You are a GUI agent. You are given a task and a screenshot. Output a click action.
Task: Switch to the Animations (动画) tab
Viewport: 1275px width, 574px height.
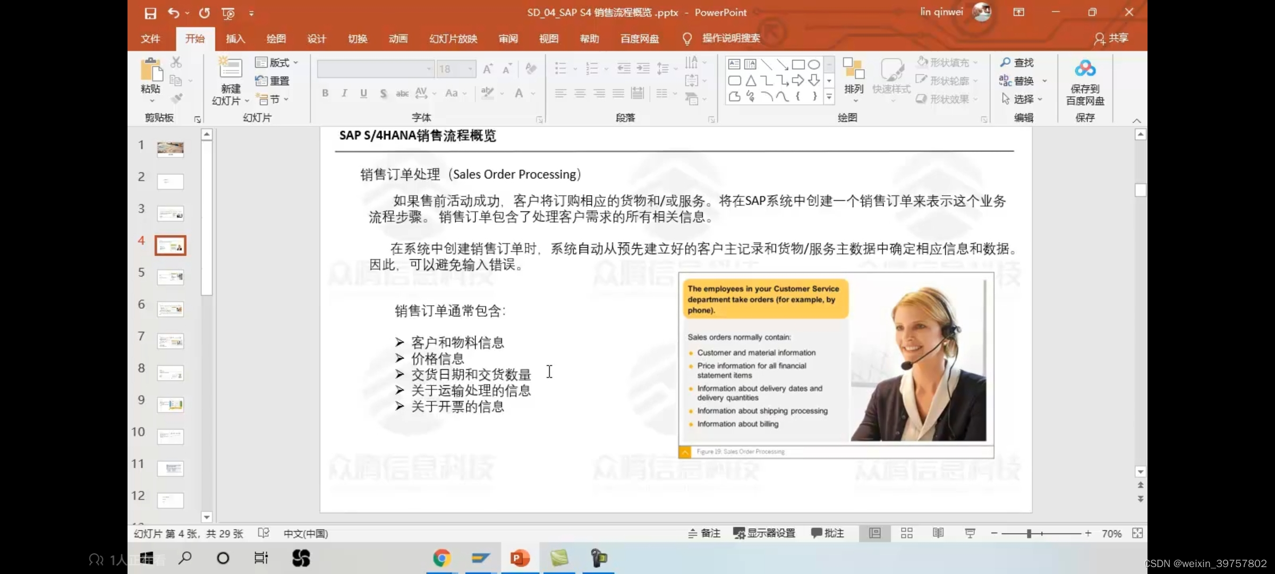[x=398, y=39]
